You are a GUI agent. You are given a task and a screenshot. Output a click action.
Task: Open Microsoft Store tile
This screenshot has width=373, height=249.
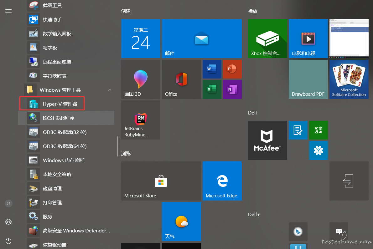(x=161, y=181)
